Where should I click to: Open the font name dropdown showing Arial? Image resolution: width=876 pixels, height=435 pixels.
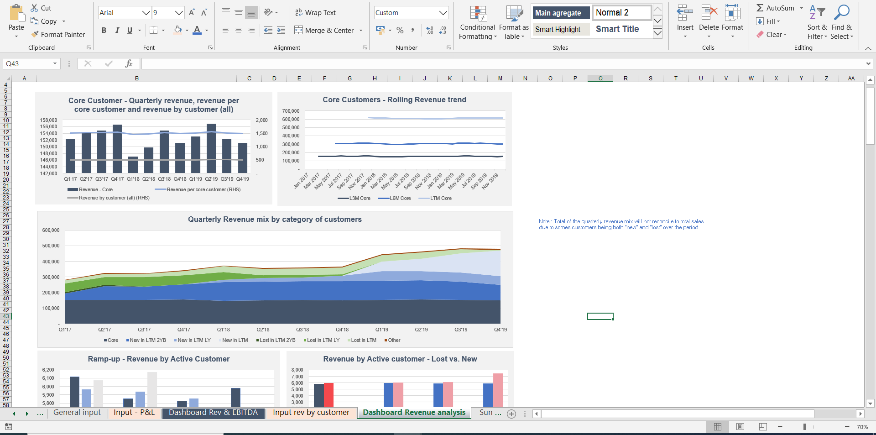(146, 13)
